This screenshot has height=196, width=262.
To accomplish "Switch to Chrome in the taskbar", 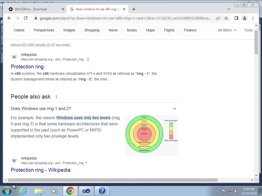I will (70, 191).
